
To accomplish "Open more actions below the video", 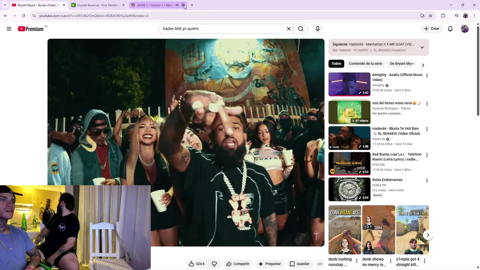I will click(320, 264).
